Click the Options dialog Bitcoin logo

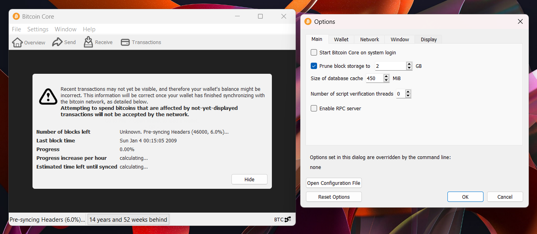(x=308, y=21)
